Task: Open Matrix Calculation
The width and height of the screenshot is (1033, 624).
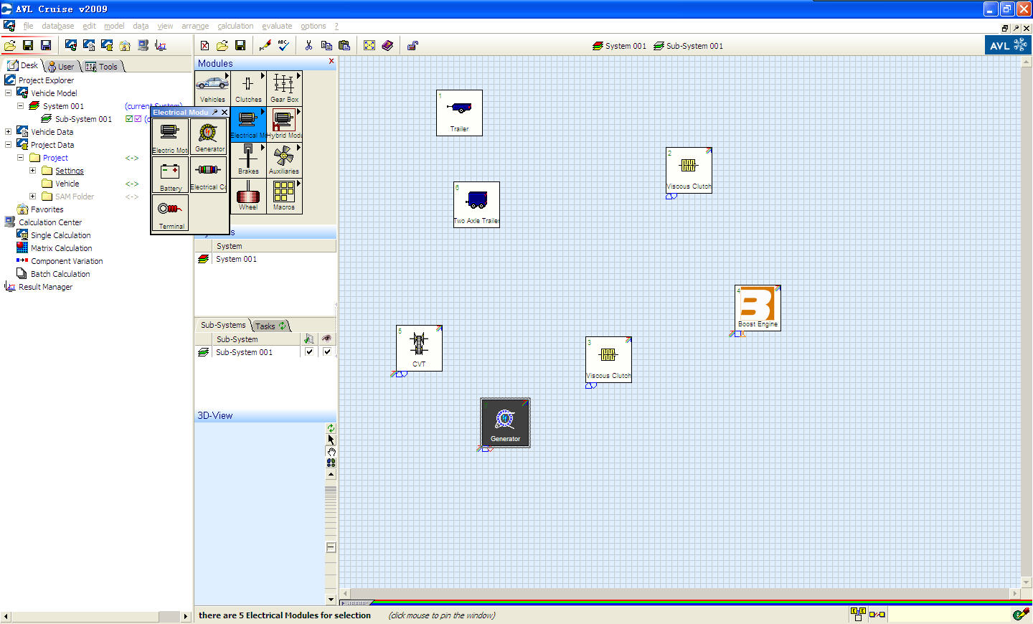Action: click(x=61, y=248)
